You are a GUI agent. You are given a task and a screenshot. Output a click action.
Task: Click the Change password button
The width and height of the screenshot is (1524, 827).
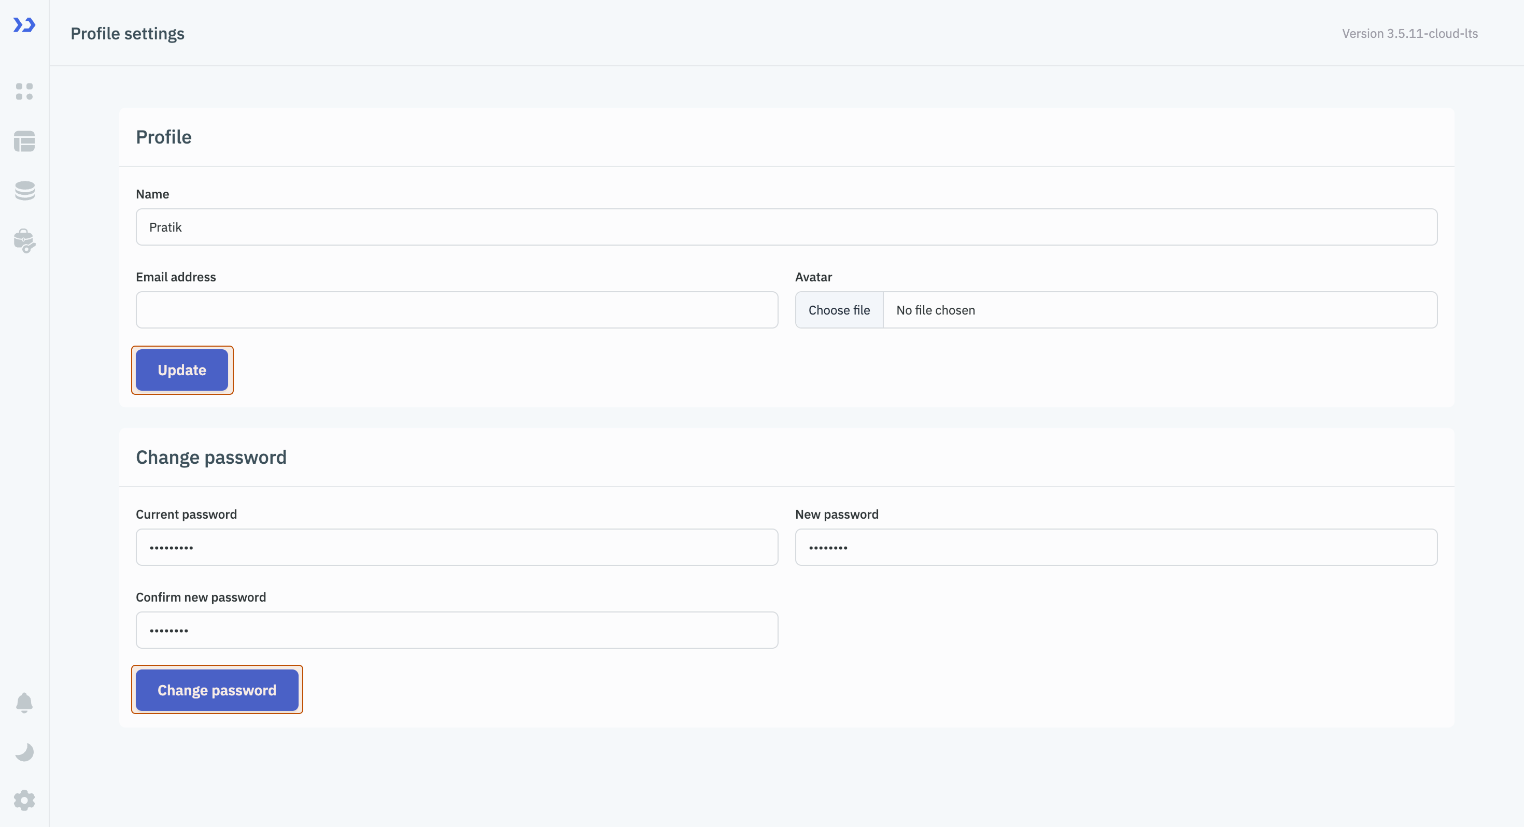217,690
